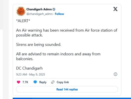Select the Reply text label
The image size is (131, 99).
[43, 82]
